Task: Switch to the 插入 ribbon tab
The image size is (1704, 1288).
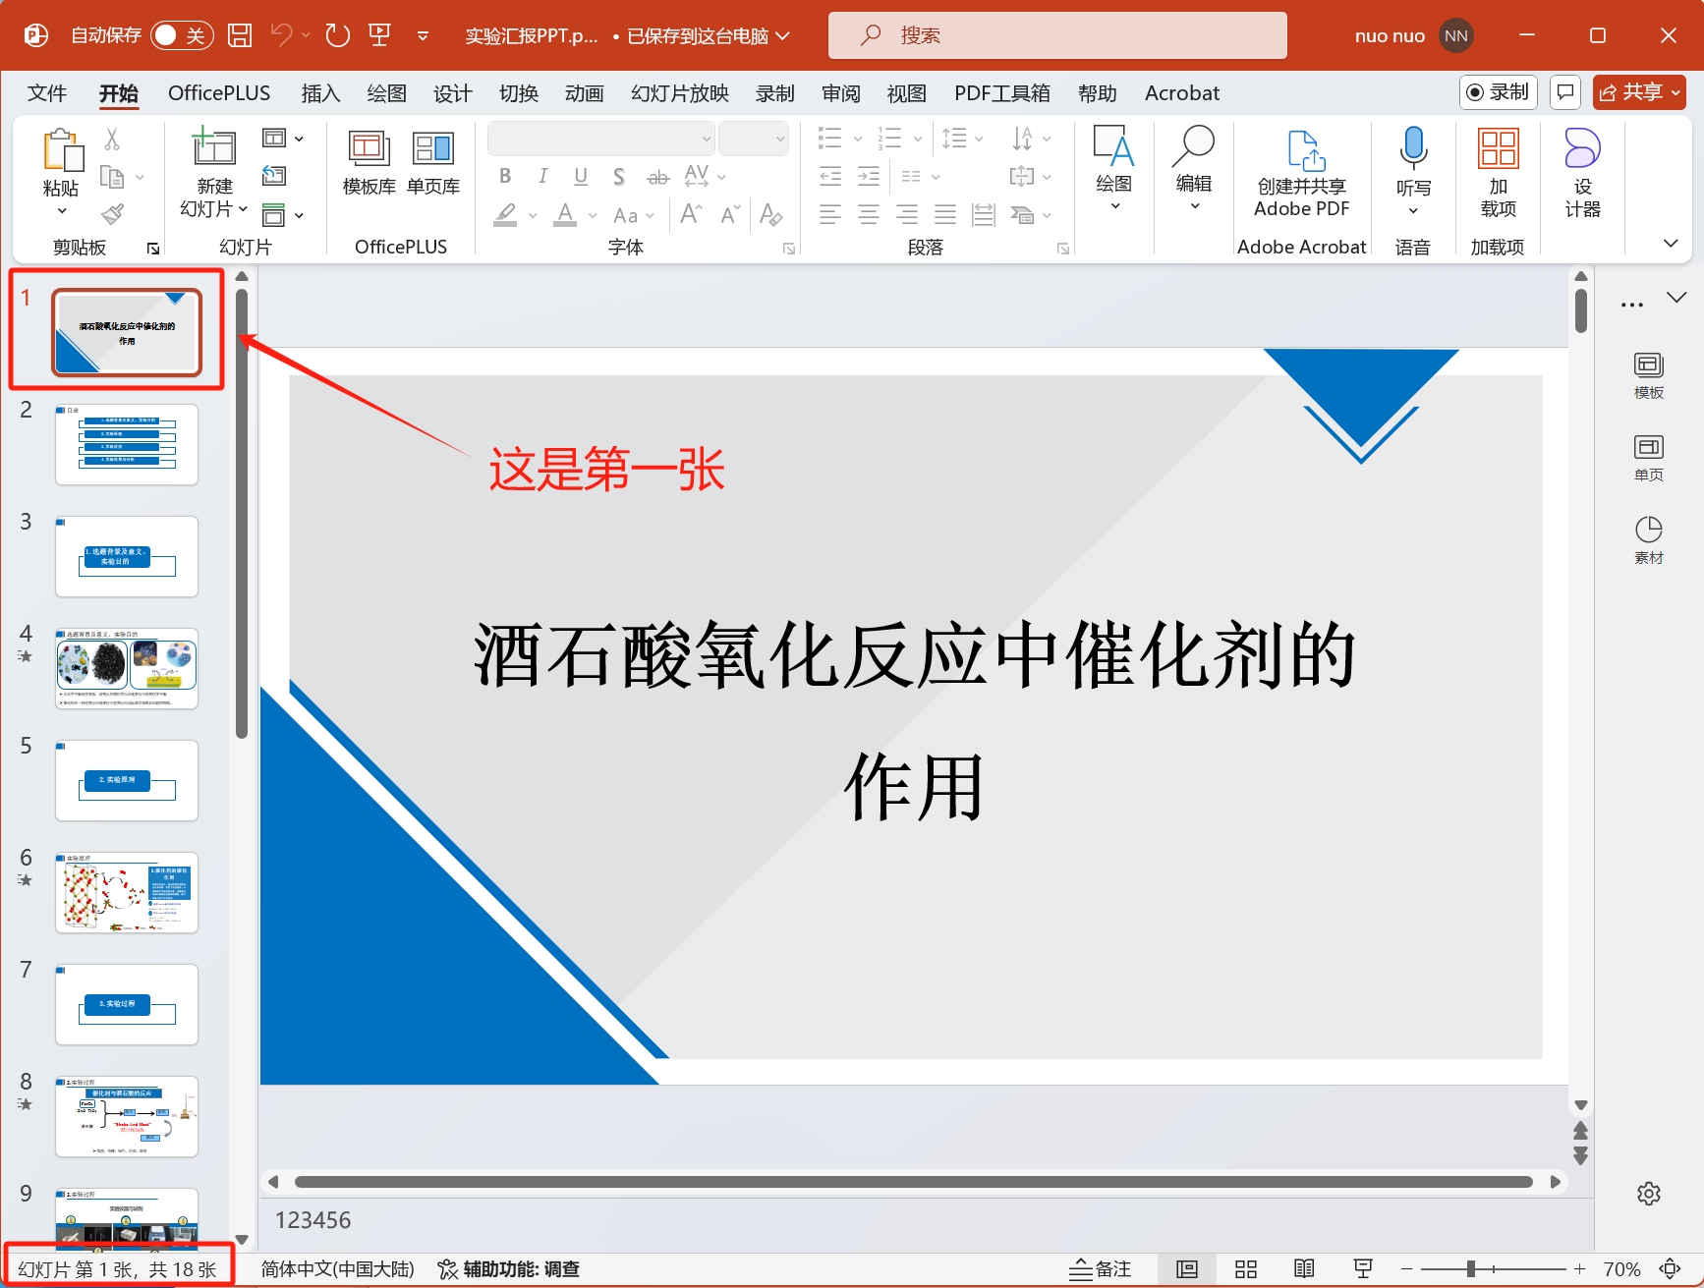Action: coord(320,92)
